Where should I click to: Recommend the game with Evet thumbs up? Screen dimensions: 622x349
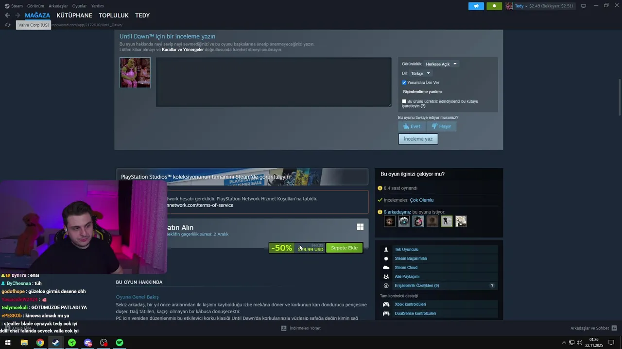pyautogui.click(x=412, y=126)
